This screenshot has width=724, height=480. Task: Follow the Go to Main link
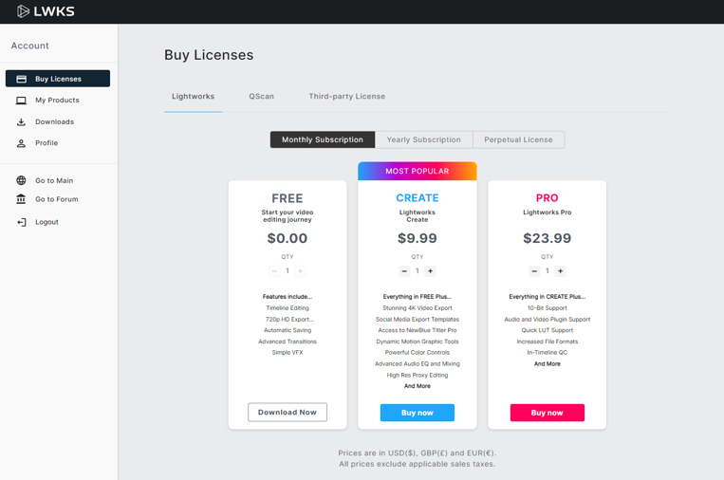tap(54, 180)
